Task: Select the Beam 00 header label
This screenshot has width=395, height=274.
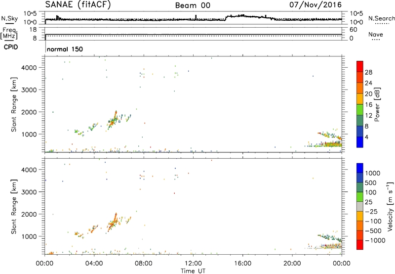Action: point(193,5)
